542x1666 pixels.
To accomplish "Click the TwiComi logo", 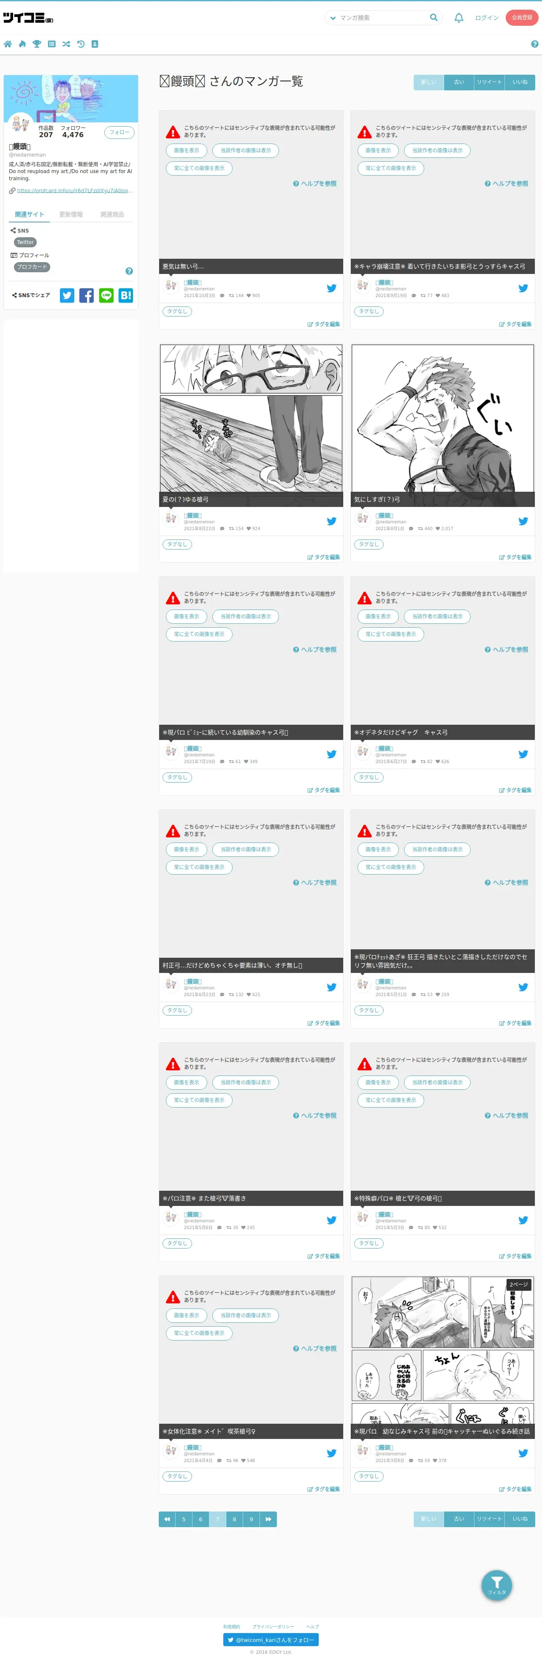I will [x=28, y=18].
